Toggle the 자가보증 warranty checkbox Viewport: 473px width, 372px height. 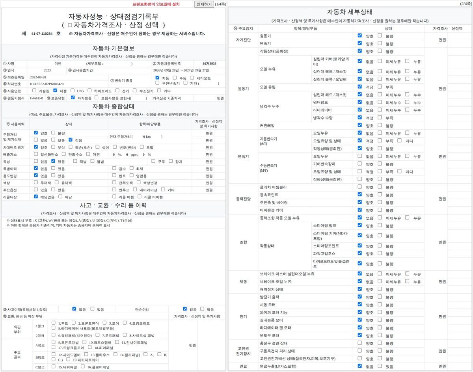tap(73, 97)
